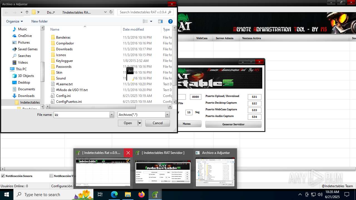Click the Up one level arrow
356x200 pixels.
pyautogui.click(x=27, y=12)
